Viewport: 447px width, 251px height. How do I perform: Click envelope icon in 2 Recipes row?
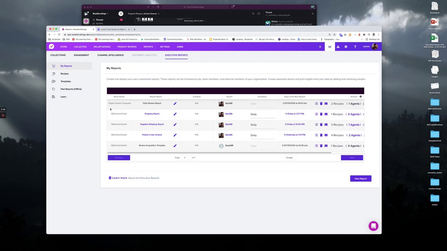pos(326,104)
